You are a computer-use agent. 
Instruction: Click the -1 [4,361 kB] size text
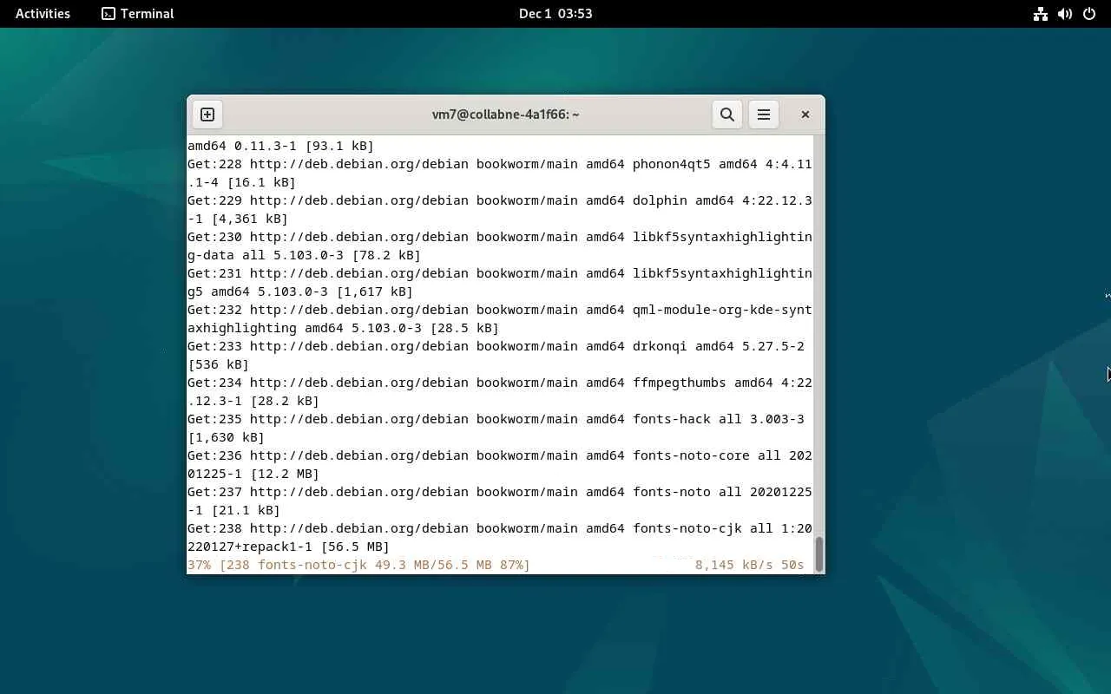pyautogui.click(x=238, y=219)
